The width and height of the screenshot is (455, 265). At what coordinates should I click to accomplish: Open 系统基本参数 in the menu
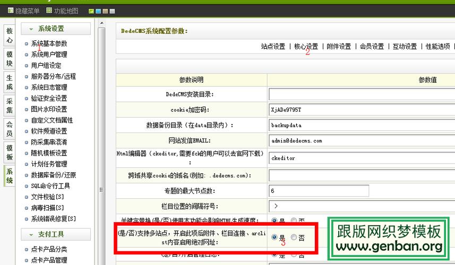(49, 43)
